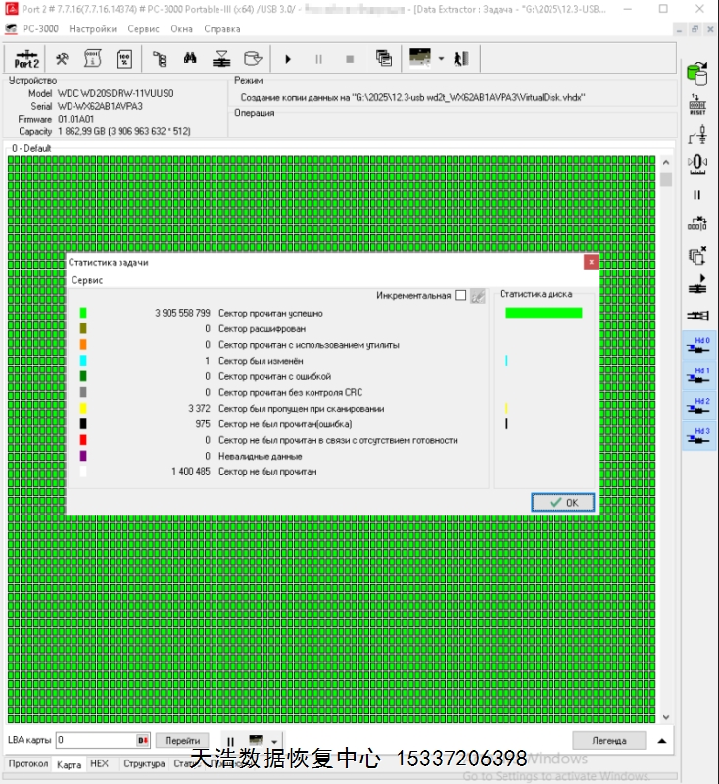This screenshot has height=784, width=719.
Task: Toggle the Hd 2 head button
Action: click(697, 407)
